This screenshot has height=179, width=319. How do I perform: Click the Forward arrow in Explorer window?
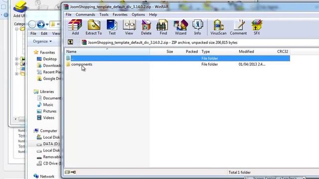(41, 24)
